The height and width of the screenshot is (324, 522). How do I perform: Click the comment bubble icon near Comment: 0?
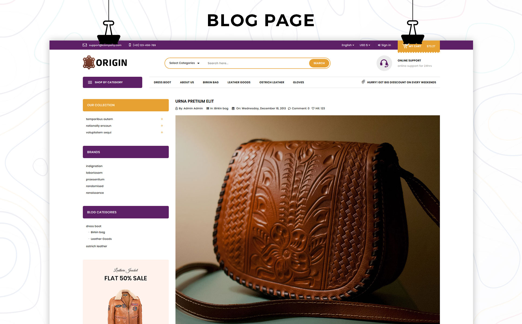(289, 109)
